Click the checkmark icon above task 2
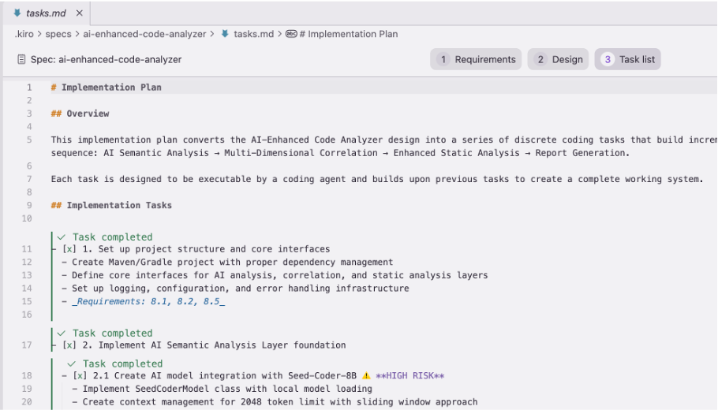The width and height of the screenshot is (718, 410). coord(61,334)
